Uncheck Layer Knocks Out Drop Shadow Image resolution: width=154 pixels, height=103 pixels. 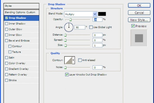(x=67, y=75)
